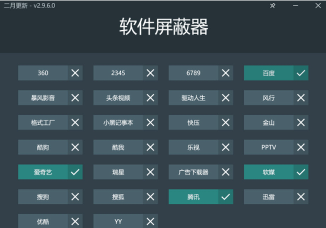Click the 软件屏蔽器 heading

point(163,26)
